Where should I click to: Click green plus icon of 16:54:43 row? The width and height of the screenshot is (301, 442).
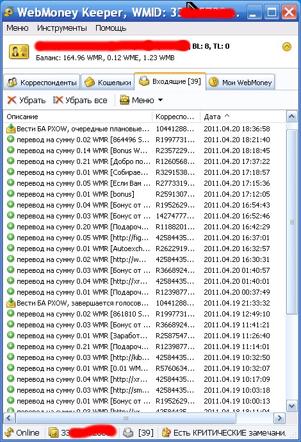pos(11,204)
